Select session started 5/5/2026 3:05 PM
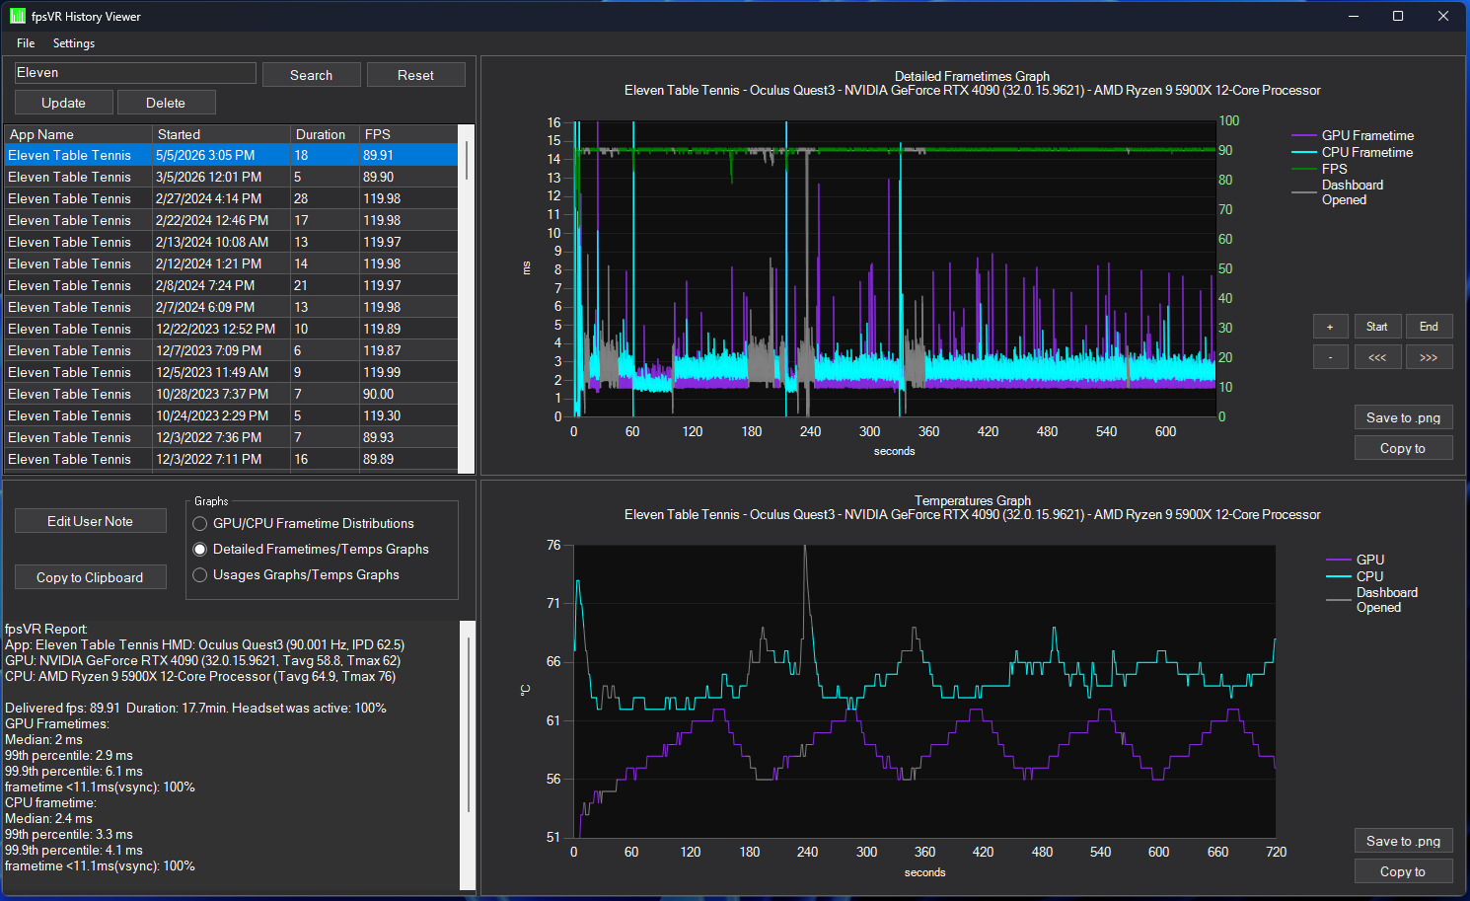Image resolution: width=1470 pixels, height=901 pixels. pos(231,155)
